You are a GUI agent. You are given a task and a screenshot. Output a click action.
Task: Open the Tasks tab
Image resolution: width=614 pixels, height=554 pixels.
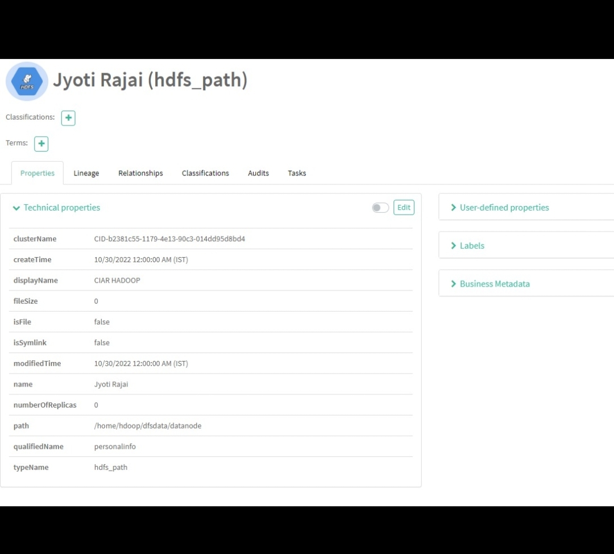pyautogui.click(x=297, y=173)
